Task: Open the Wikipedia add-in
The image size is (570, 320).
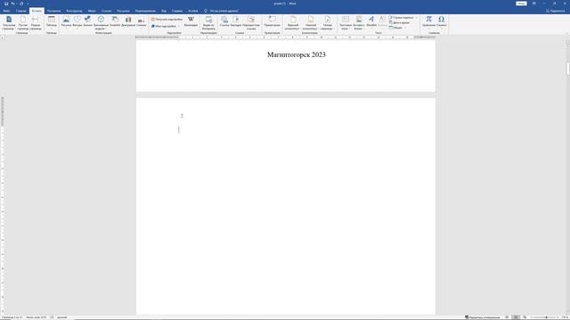Action: point(191,21)
